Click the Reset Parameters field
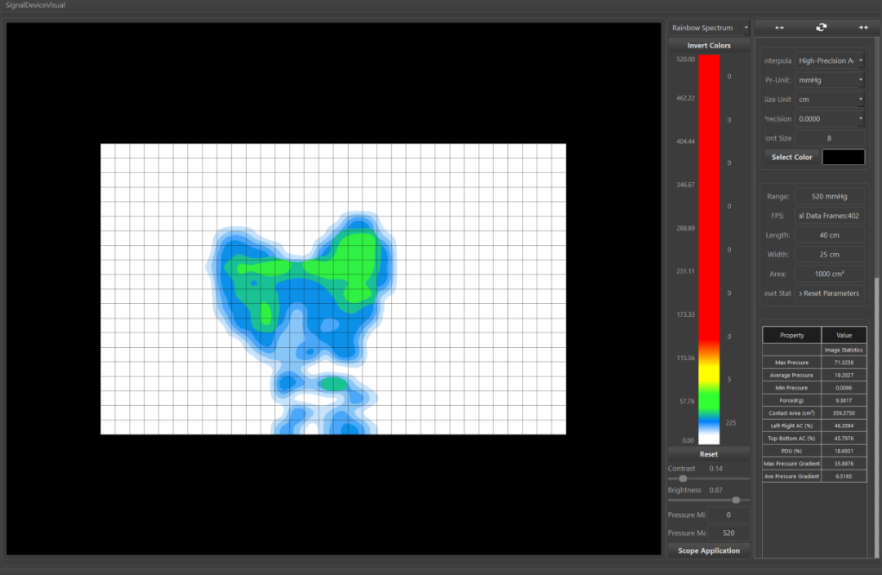Viewport: 882px width, 575px height. [x=829, y=293]
